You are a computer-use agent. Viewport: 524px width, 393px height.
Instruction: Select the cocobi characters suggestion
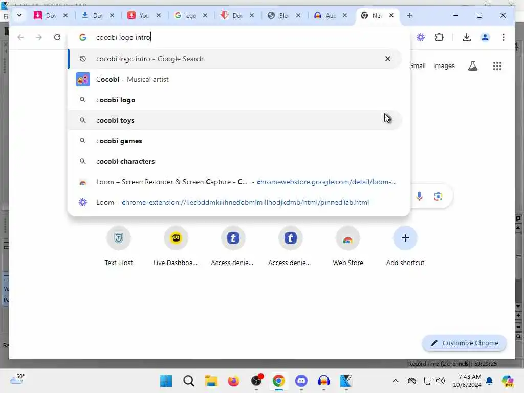pyautogui.click(x=234, y=161)
